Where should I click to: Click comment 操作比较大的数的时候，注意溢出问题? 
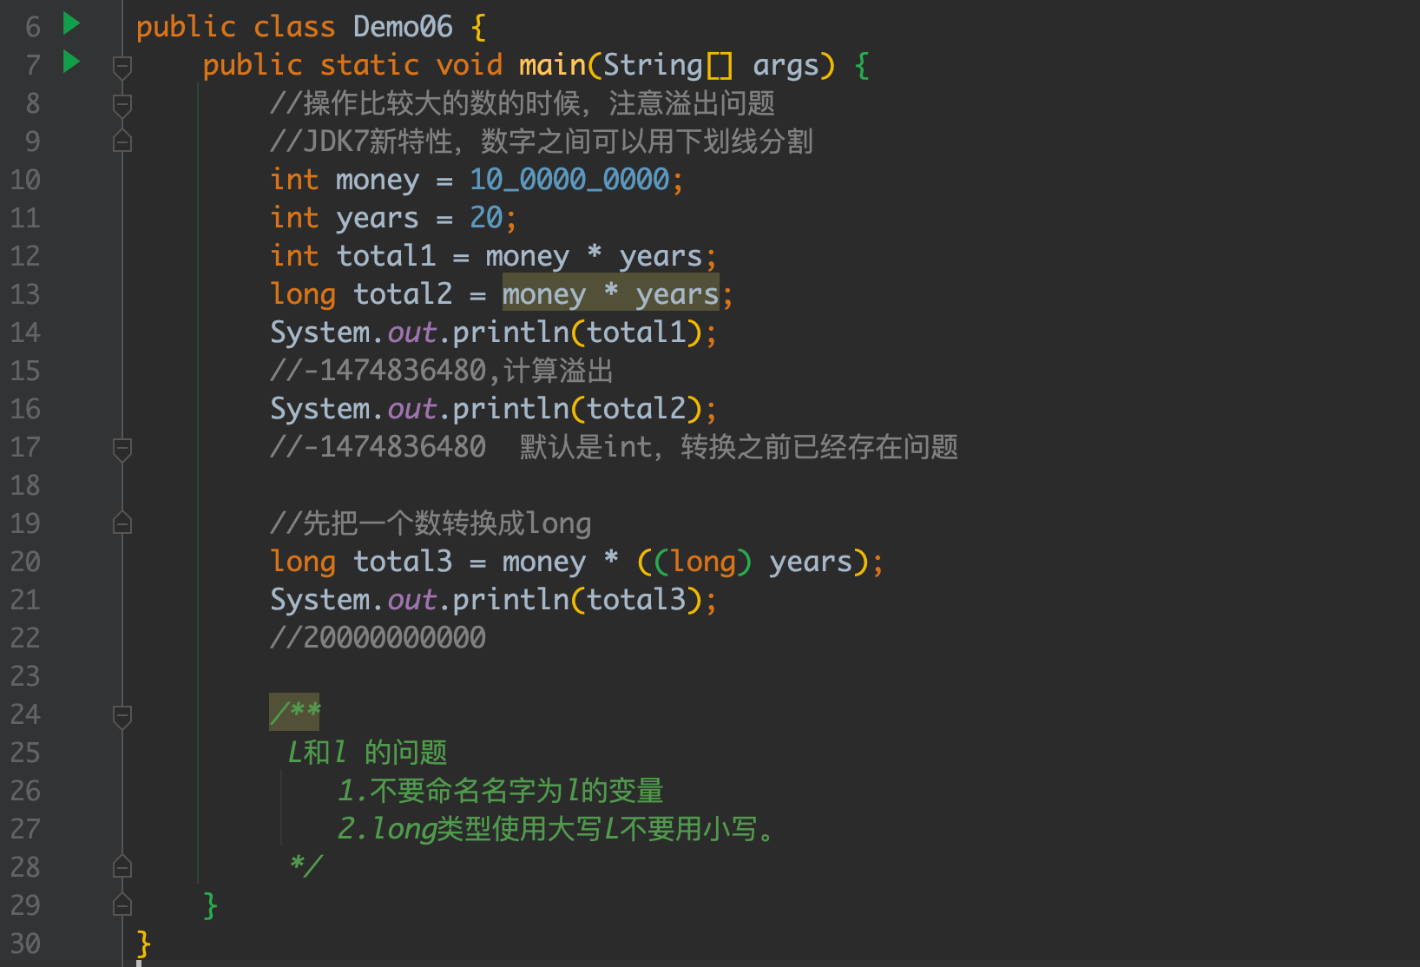(523, 103)
